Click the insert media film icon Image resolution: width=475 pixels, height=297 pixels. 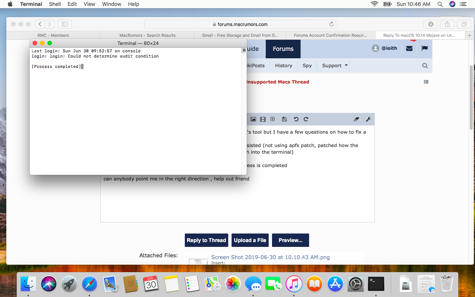coord(263,119)
